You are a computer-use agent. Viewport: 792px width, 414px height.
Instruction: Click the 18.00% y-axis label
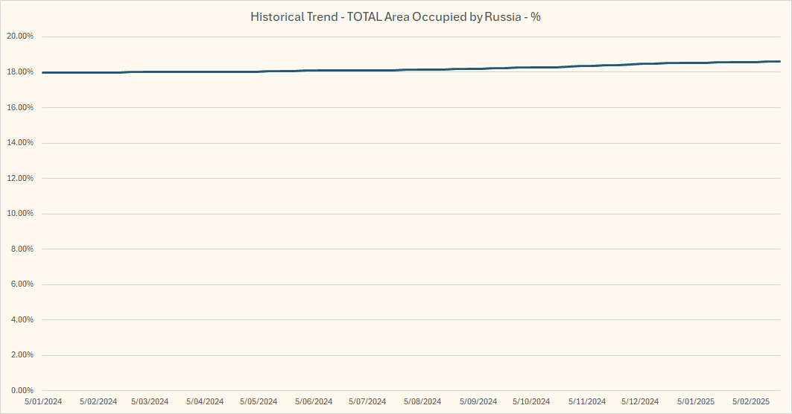[19, 72]
